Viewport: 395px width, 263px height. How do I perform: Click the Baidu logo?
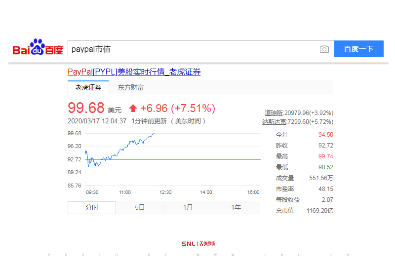tap(38, 48)
